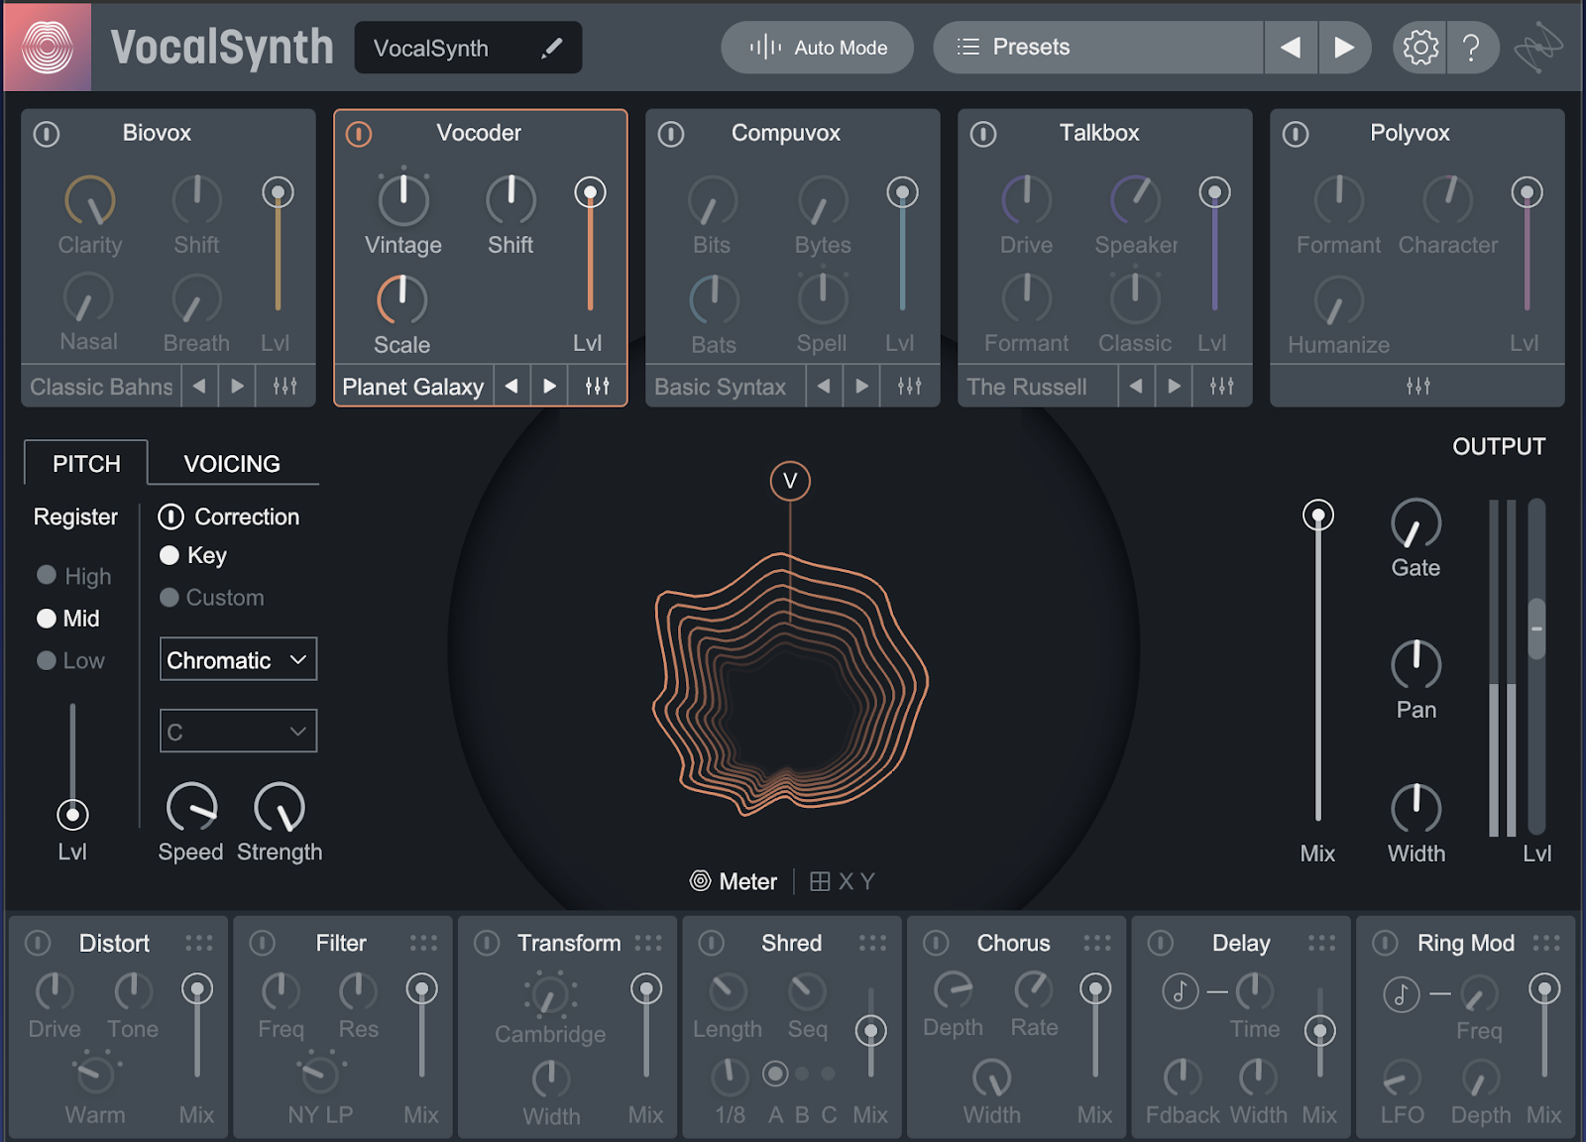This screenshot has height=1142, width=1586.
Task: Switch to the PITCH tab
Action: coord(86,463)
